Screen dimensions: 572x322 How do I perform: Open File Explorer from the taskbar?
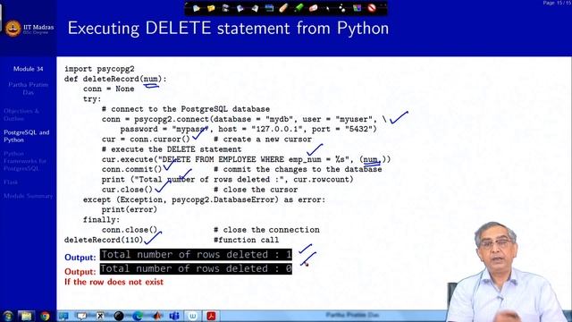point(26,316)
